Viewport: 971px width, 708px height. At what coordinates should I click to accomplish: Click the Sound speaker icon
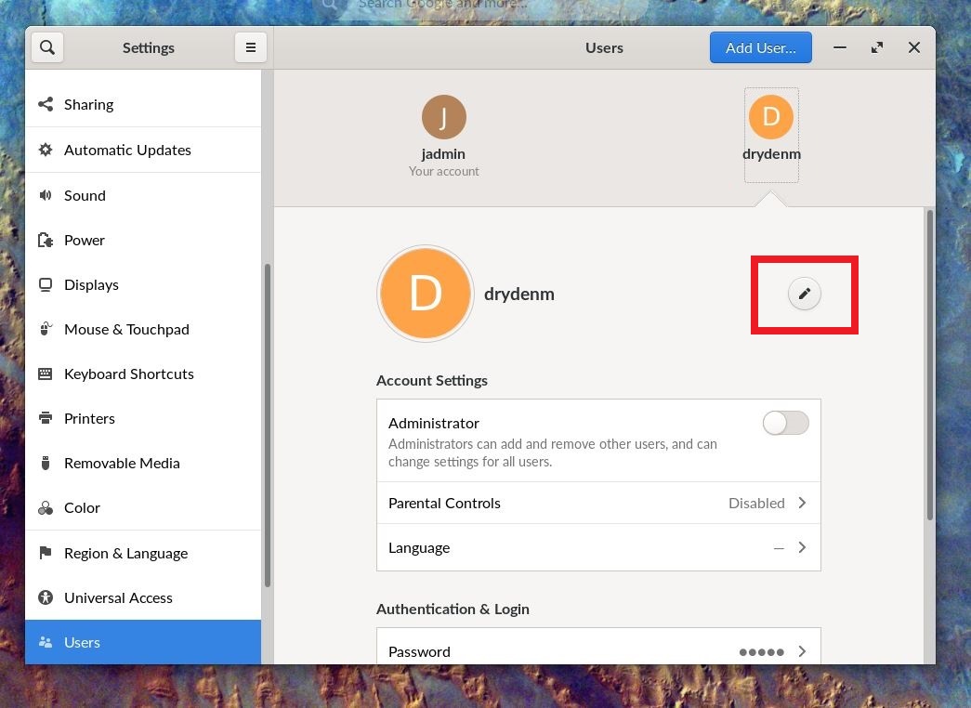(x=46, y=196)
